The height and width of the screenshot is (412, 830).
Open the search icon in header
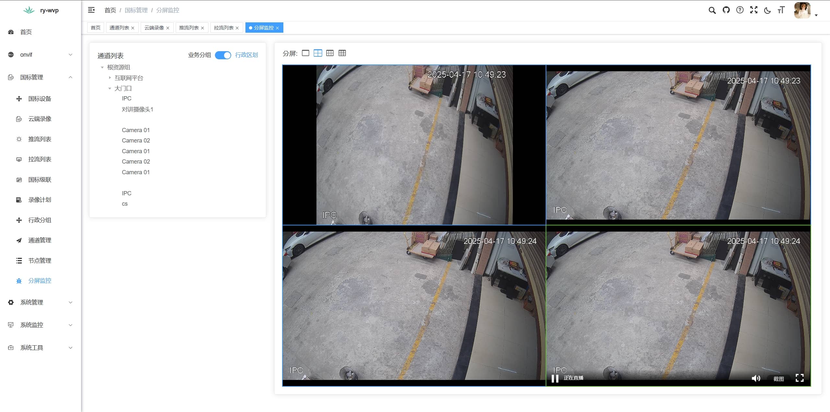coord(712,10)
